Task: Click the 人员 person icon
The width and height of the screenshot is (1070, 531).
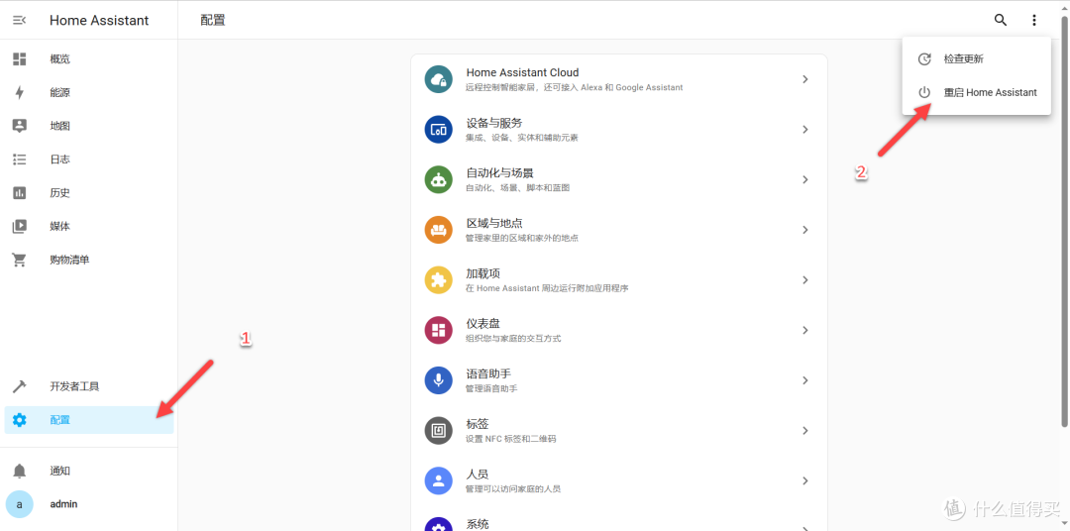Action: click(x=439, y=480)
